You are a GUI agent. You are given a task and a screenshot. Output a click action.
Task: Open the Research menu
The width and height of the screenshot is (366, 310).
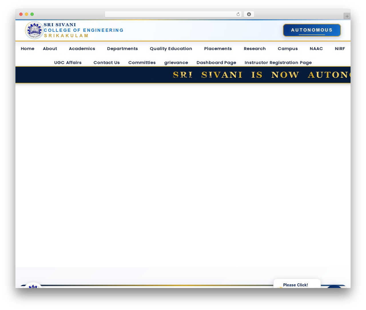coord(255,49)
